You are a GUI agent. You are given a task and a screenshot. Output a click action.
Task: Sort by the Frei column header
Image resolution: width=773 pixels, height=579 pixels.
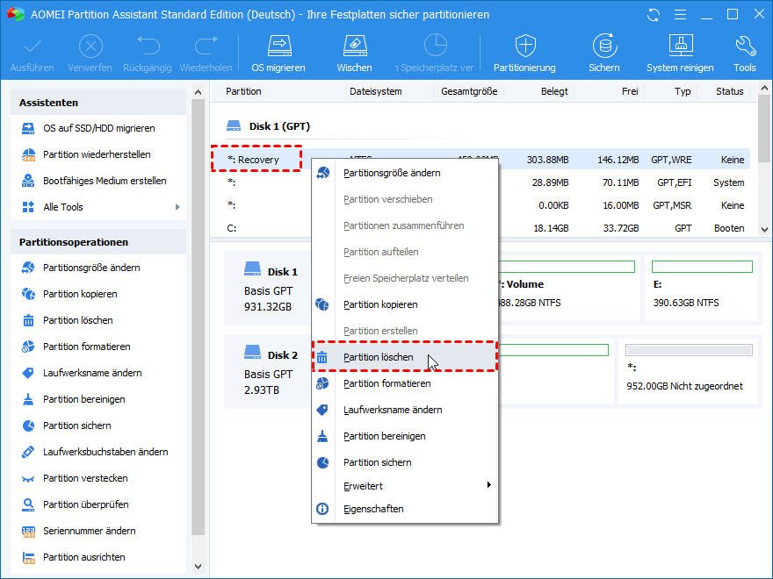630,91
